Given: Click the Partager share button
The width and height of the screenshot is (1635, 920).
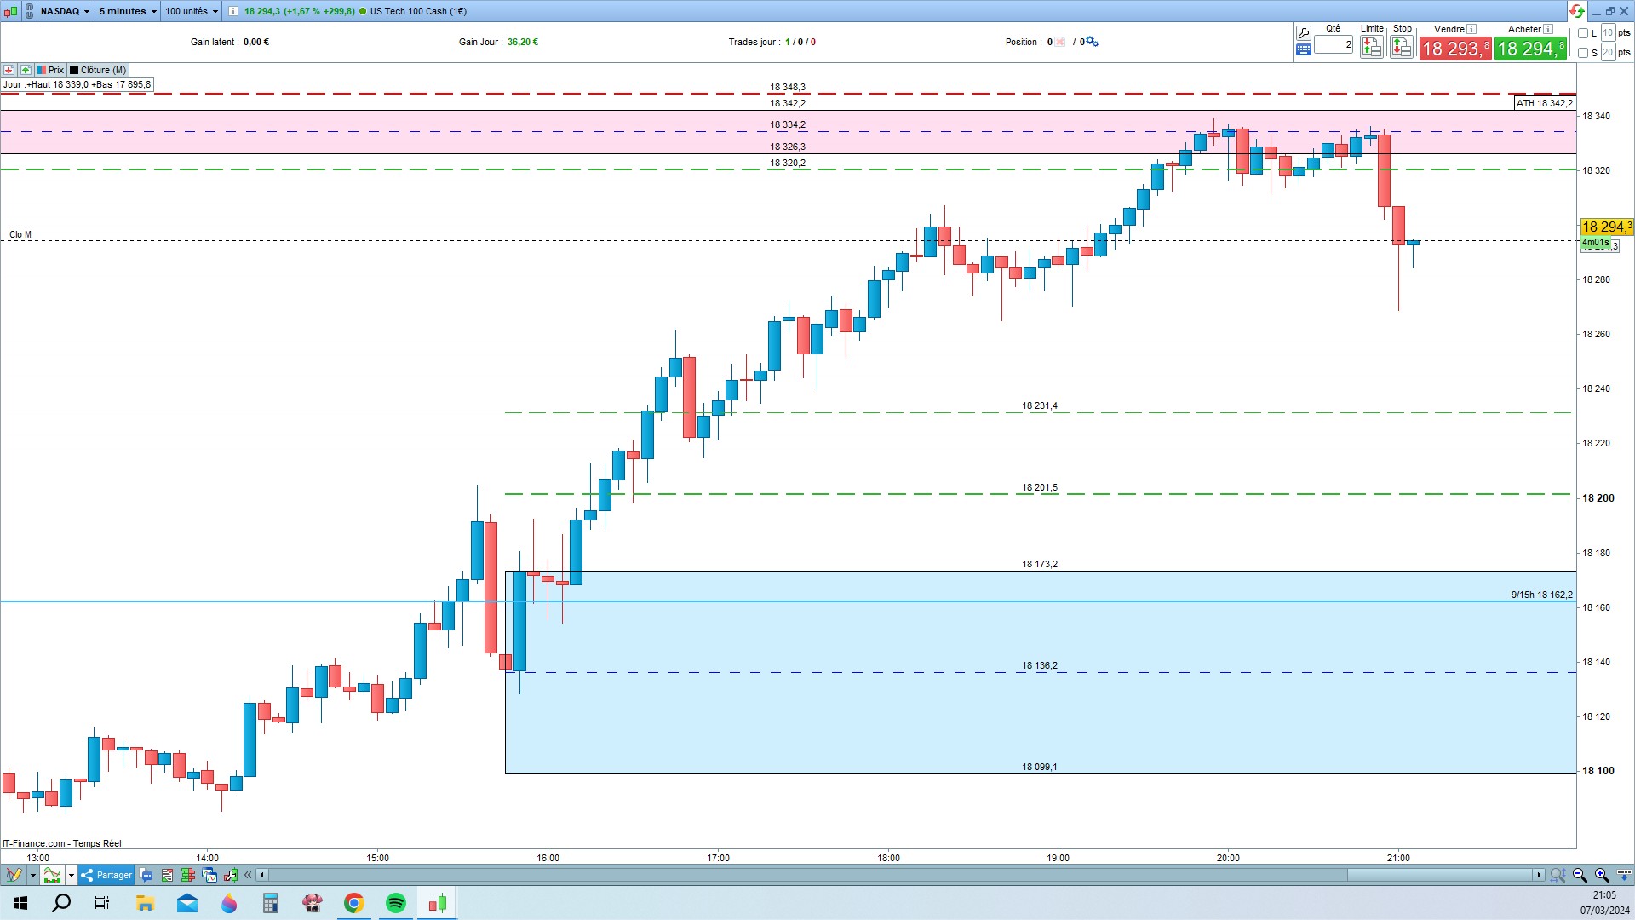Looking at the screenshot, I should [x=107, y=875].
